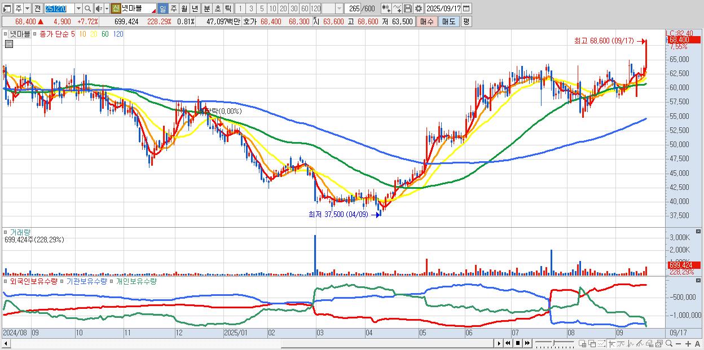Select the 60 interval button

(x=305, y=8)
